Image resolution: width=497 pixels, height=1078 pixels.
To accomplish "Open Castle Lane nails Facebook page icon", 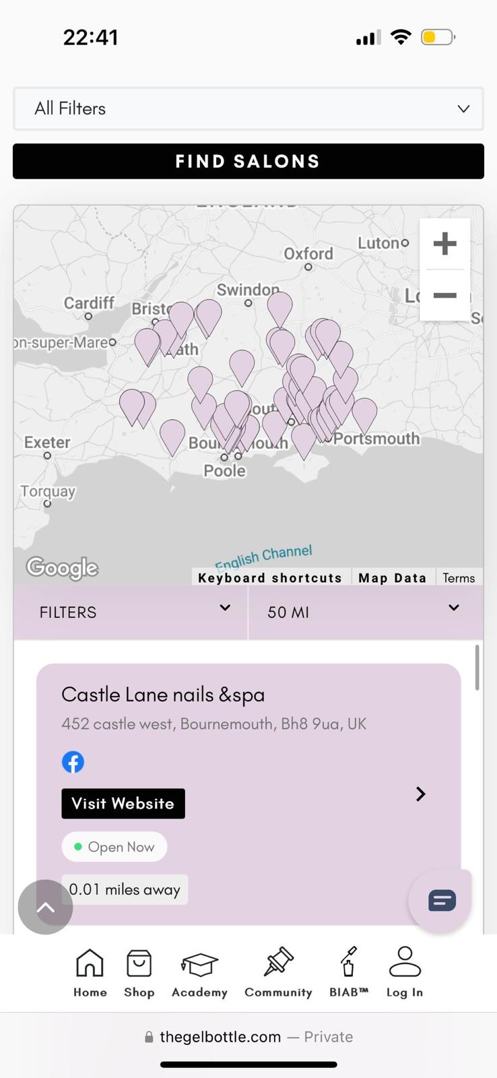I will [x=73, y=762].
